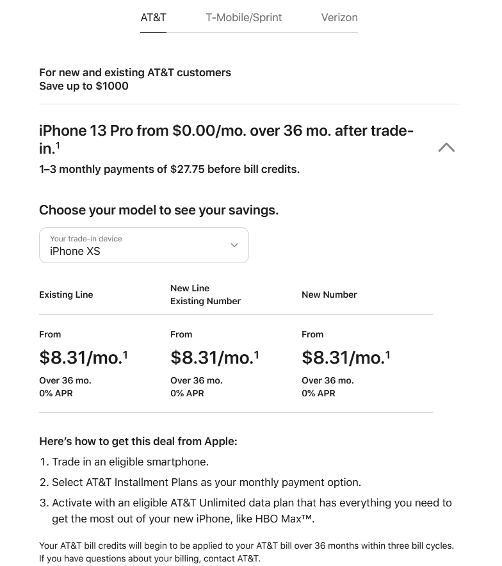Click the Existing Line $8.31/mo. price
Image resolution: width=502 pixels, height=566 pixels.
point(80,357)
